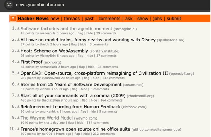
Task: Open the ask page
Action: click(x=129, y=19)
